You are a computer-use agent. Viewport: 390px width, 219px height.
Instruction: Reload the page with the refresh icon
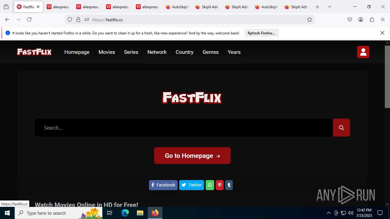point(29,19)
